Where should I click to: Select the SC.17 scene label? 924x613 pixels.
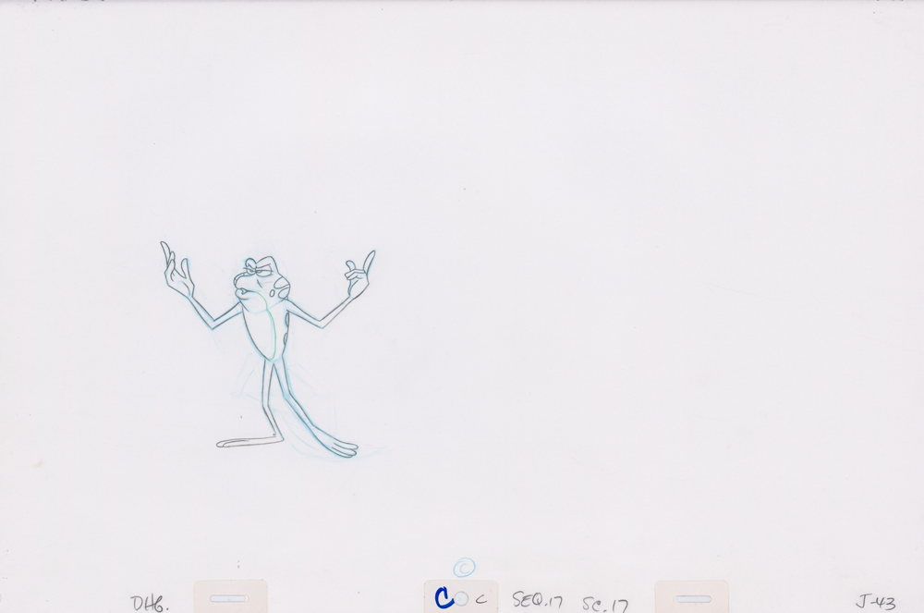pos(605,605)
